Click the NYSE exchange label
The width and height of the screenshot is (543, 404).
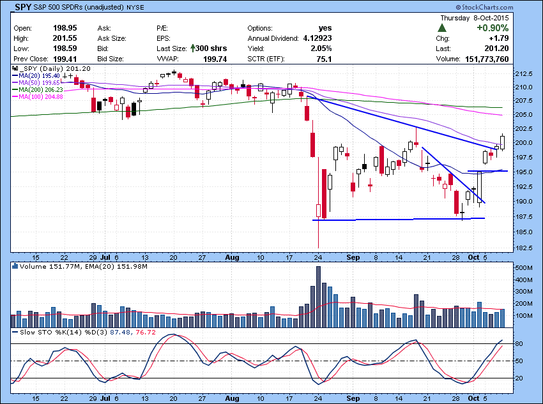click(135, 7)
